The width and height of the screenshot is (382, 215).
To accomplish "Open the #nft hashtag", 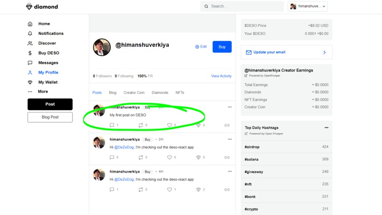I will pyautogui.click(x=248, y=184).
